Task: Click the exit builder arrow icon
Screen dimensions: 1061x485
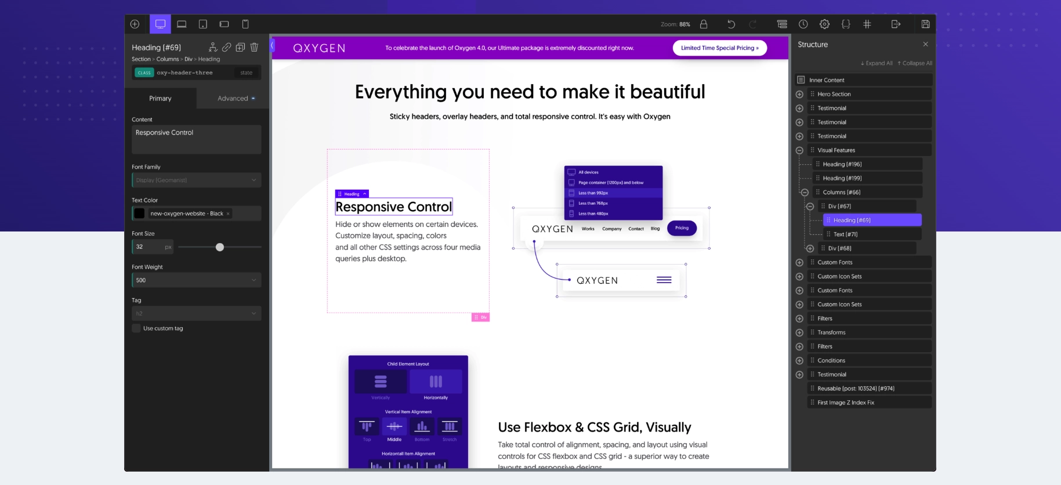Action: [x=896, y=24]
